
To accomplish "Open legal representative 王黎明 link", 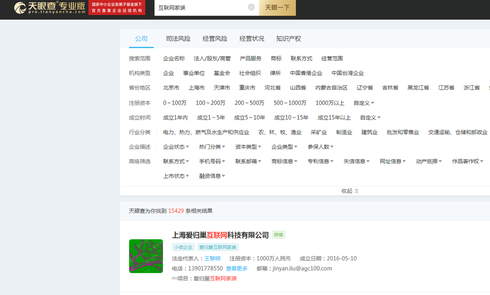I will [x=212, y=259].
